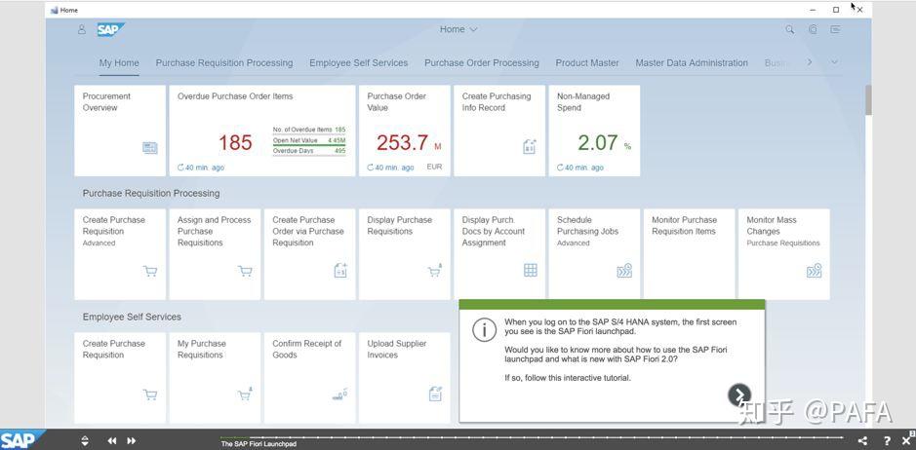Viewport: 916px width, 450px height.
Task: Close the tutorial player with X
Action: 906,440
